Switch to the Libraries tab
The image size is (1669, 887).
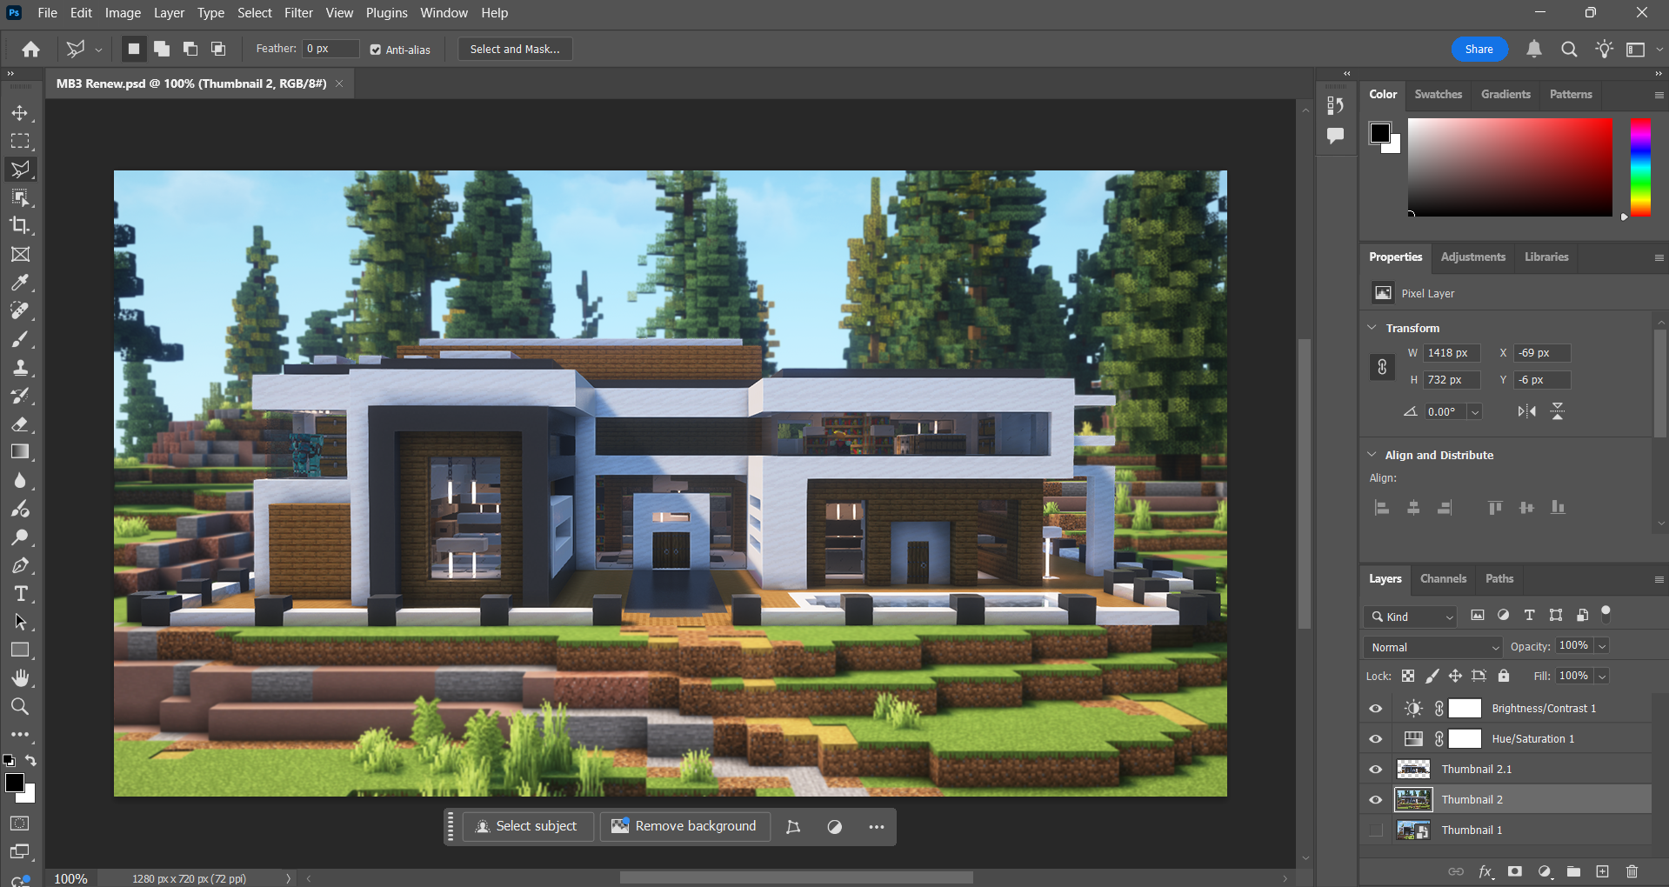pos(1546,257)
